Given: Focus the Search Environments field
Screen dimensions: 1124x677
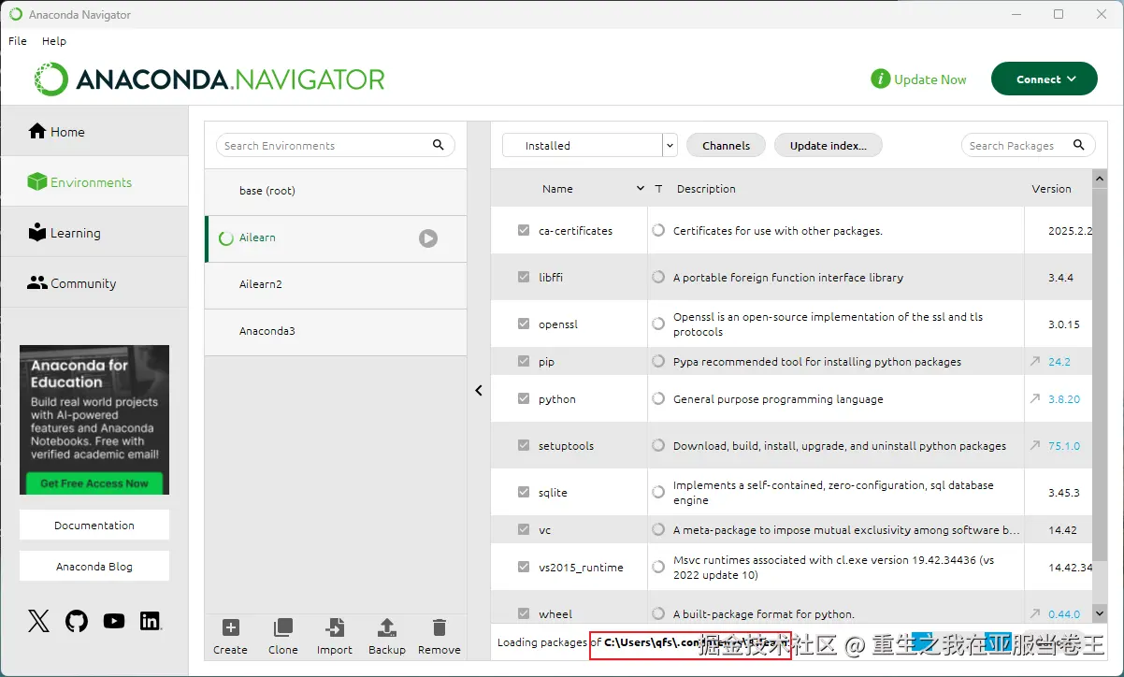Looking at the screenshot, I should 336,145.
